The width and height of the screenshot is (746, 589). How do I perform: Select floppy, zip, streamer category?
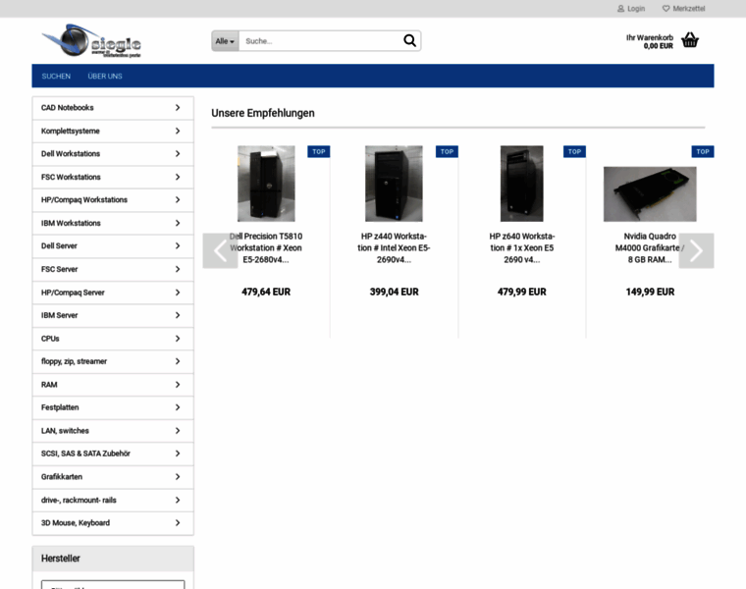point(113,361)
